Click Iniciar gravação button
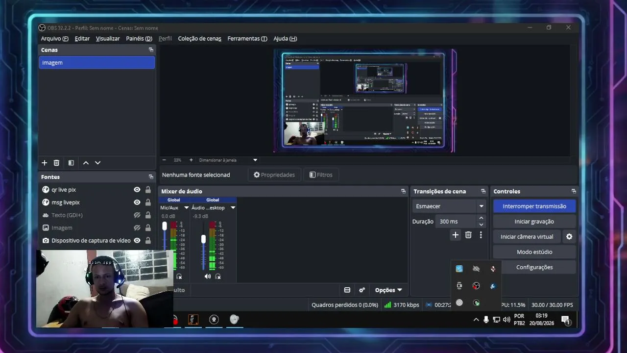Screen dimensions: 627x353 coord(534,222)
